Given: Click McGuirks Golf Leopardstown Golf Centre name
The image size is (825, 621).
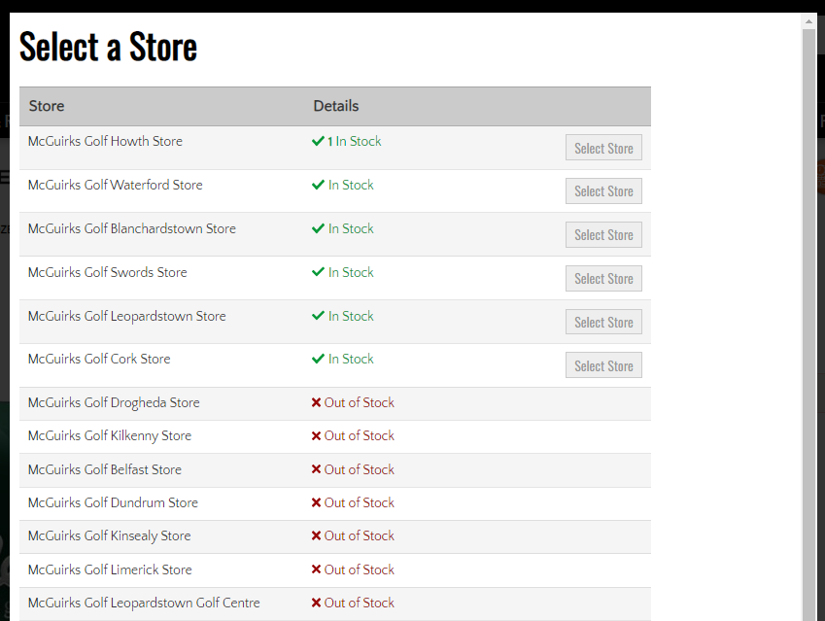Looking at the screenshot, I should click(x=144, y=603).
